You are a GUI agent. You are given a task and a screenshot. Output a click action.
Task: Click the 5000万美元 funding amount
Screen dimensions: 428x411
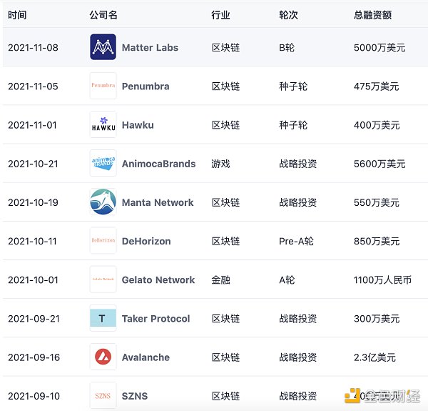379,48
